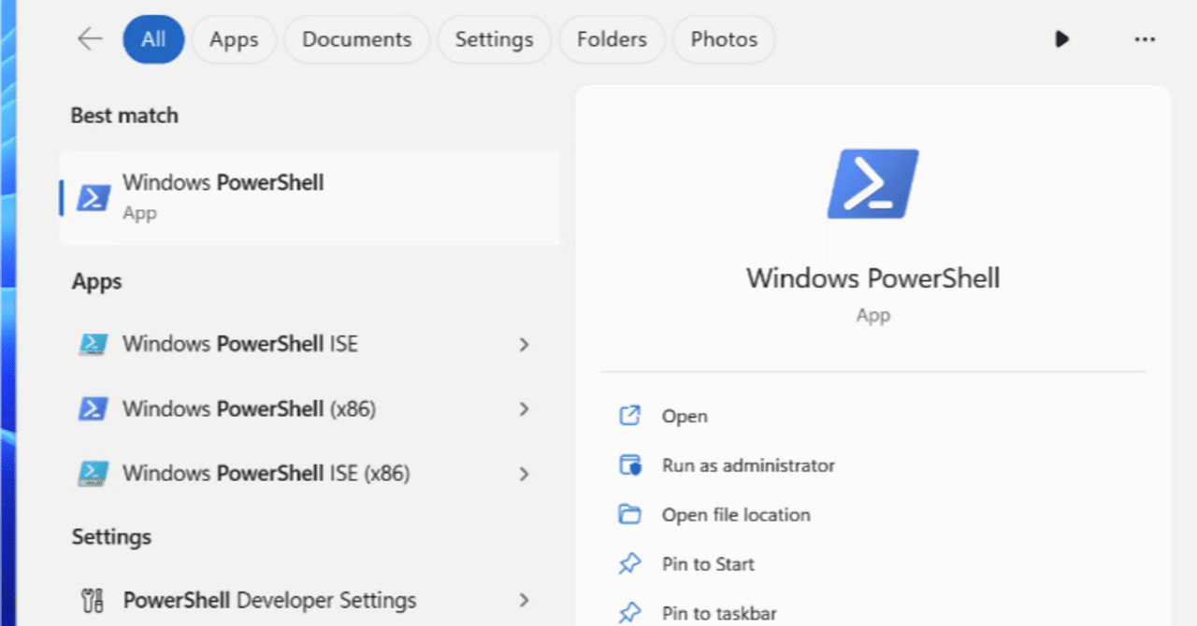Click the Run as administrator shield icon
This screenshot has height=626, width=1197.
point(630,465)
